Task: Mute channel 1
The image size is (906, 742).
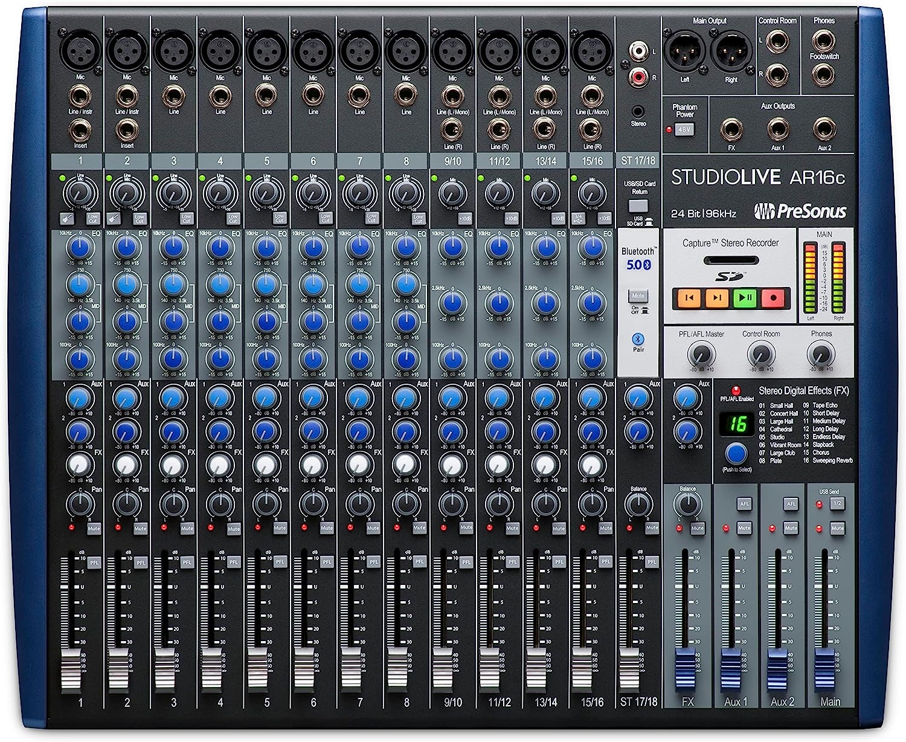Action: click(94, 528)
